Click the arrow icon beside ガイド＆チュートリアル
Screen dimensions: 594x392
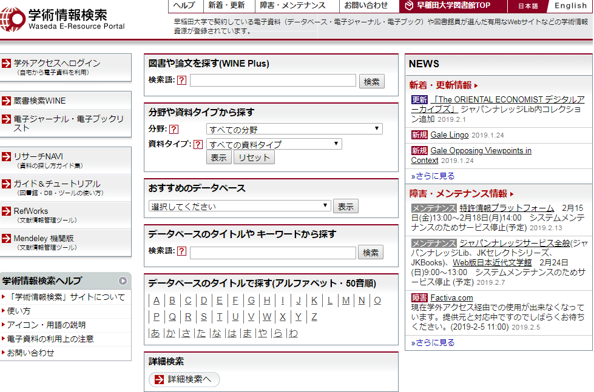click(x=7, y=184)
